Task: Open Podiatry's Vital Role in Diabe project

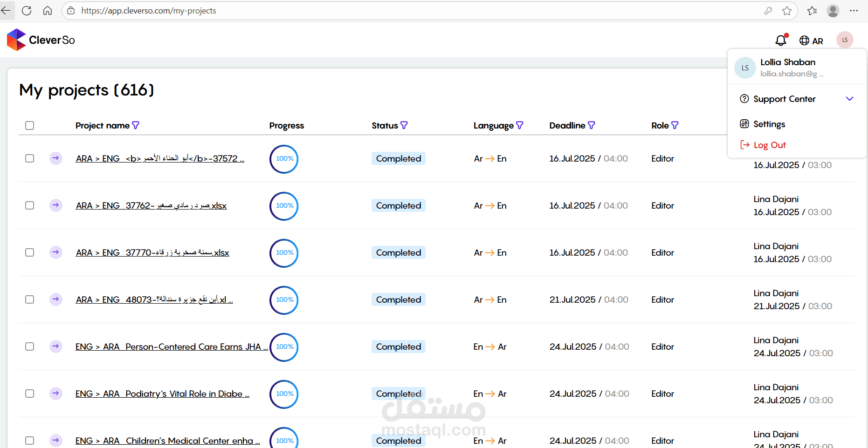Action: (162, 394)
